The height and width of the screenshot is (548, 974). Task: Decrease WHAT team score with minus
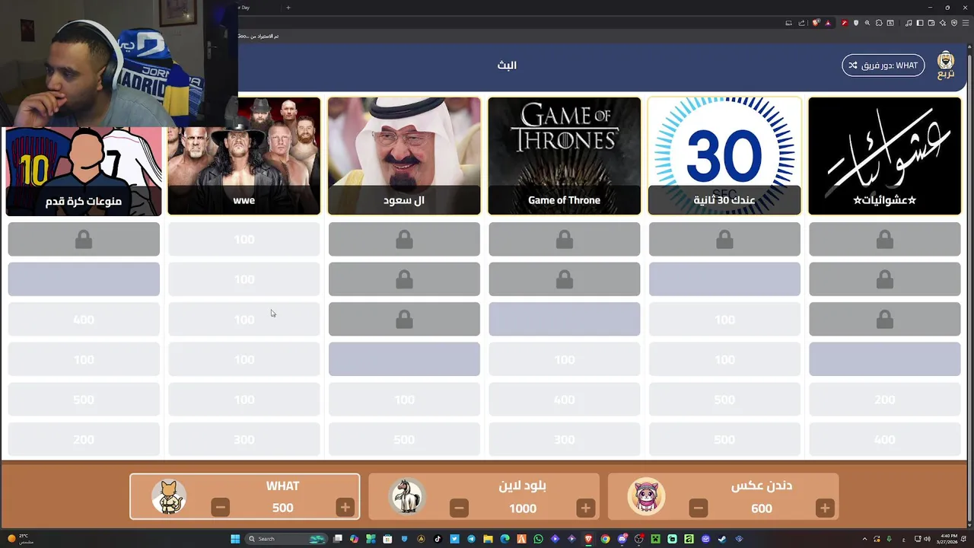221,508
